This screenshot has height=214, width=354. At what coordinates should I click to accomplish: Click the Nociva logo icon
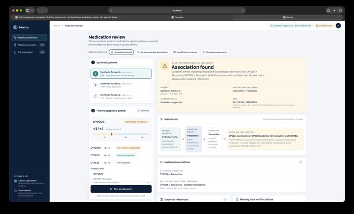pyautogui.click(x=15, y=27)
